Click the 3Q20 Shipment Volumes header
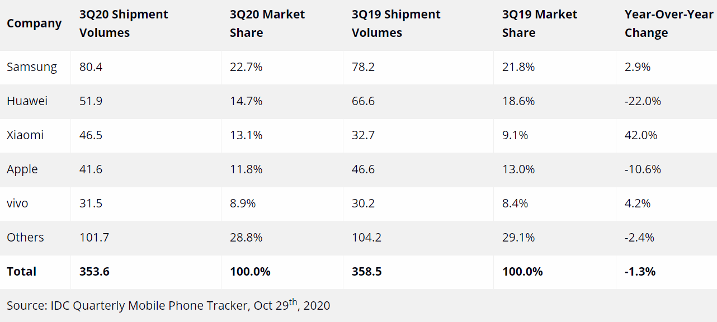The height and width of the screenshot is (322, 717). click(x=124, y=23)
